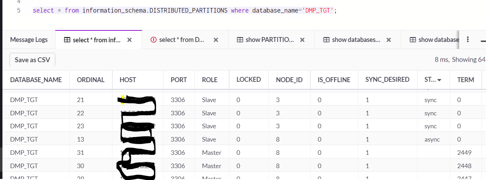
Task: Close the 'show PARTITIO...' tab
Action: [302, 40]
